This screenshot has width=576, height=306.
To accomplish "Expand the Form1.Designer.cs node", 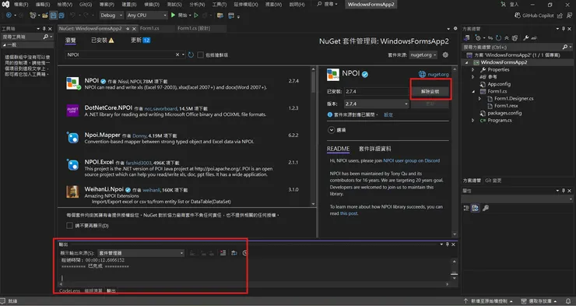I will pos(479,98).
